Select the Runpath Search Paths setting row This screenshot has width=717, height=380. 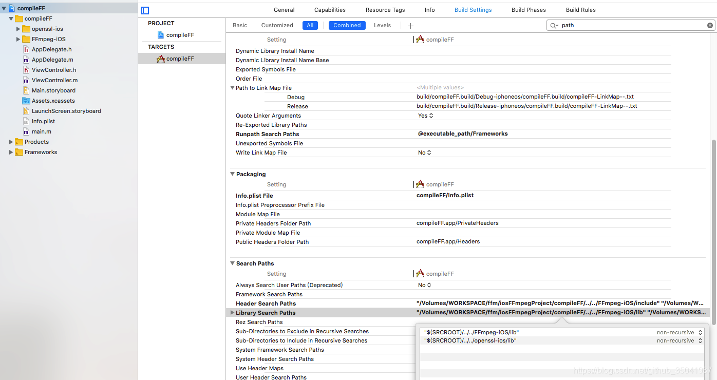coord(450,134)
